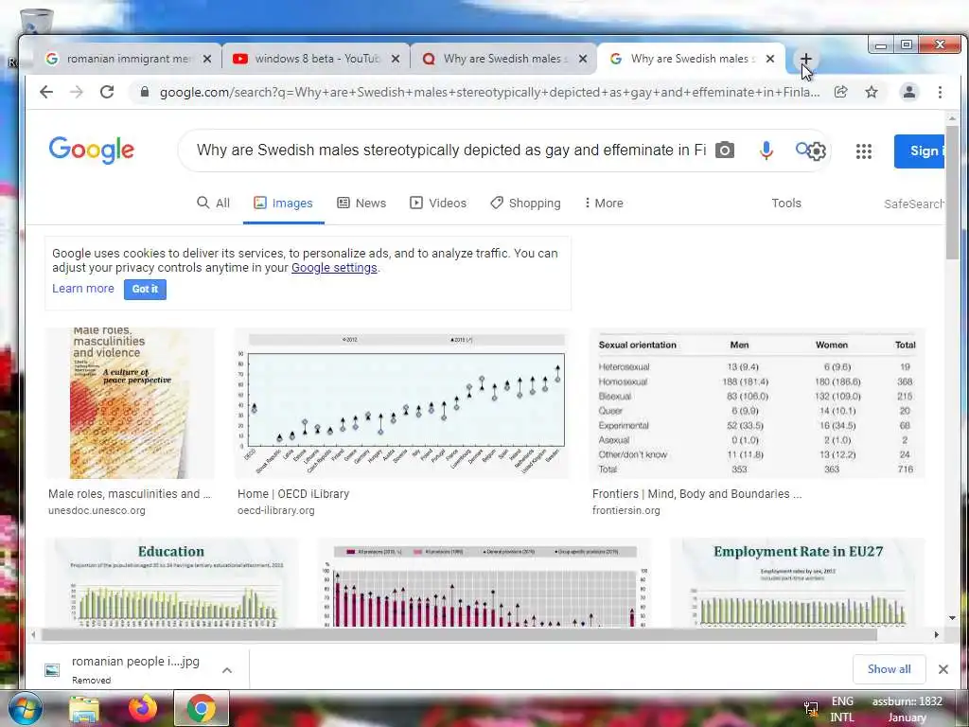Image resolution: width=969 pixels, height=727 pixels.
Task: Close the 'windows 8 beta - YouTube' tab
Action: point(396,59)
